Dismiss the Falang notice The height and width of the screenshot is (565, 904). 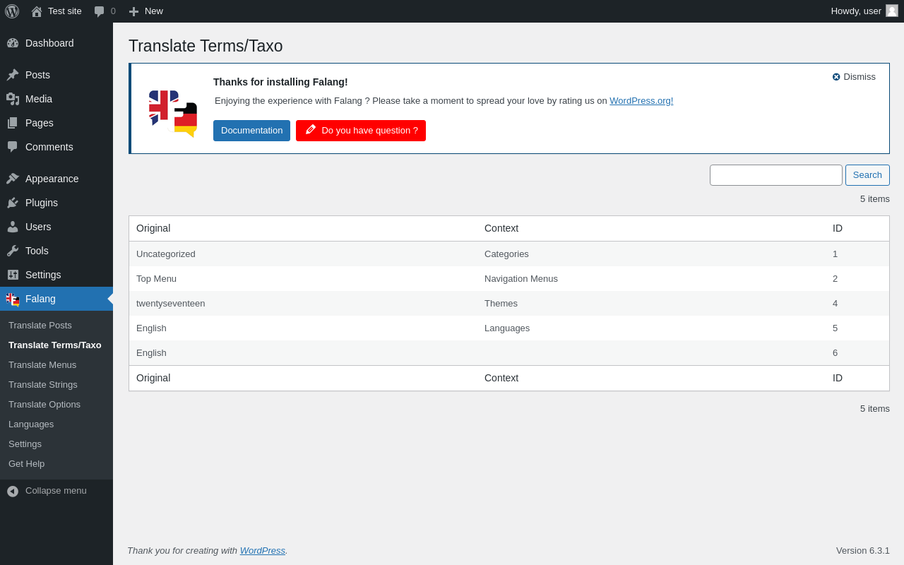pos(854,77)
